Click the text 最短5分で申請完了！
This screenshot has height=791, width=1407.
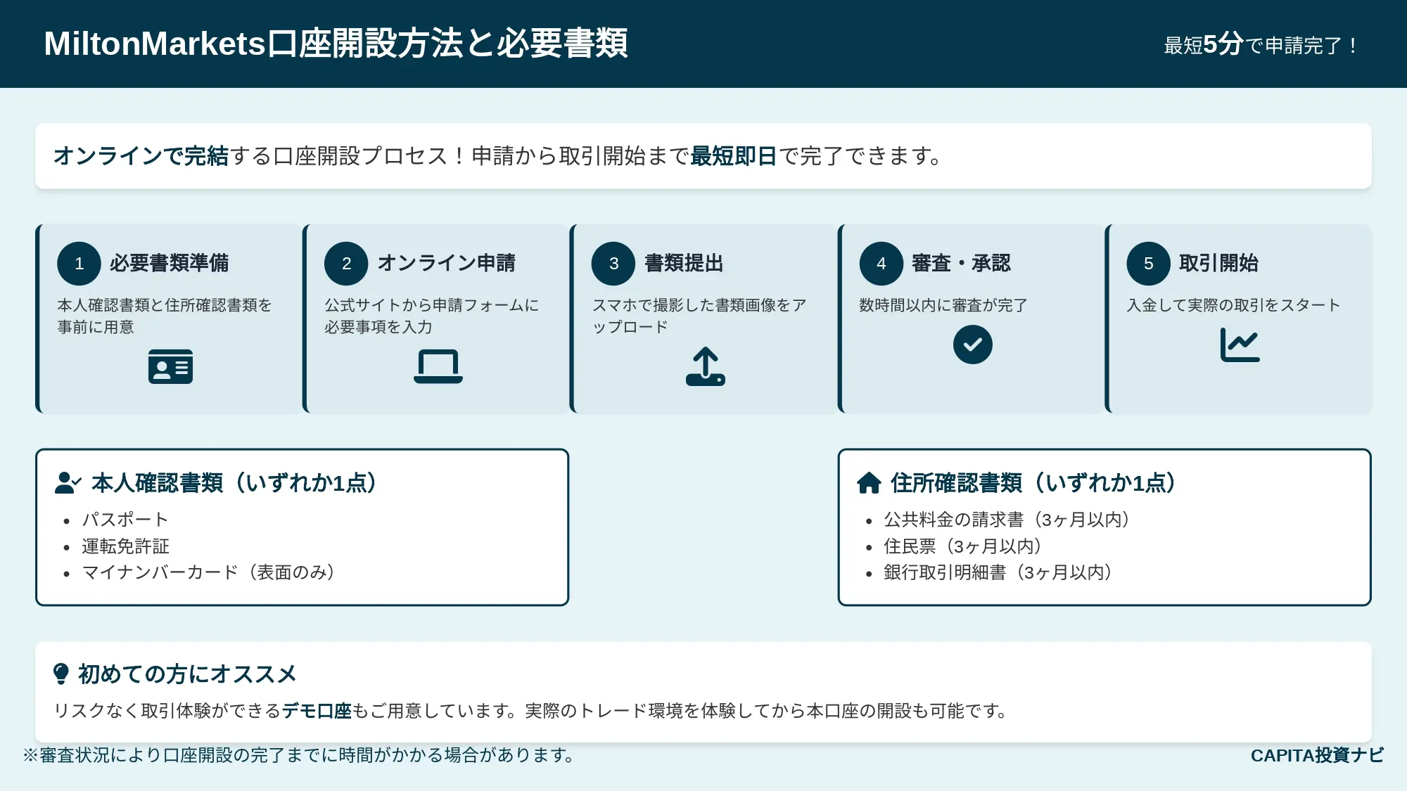click(1261, 45)
